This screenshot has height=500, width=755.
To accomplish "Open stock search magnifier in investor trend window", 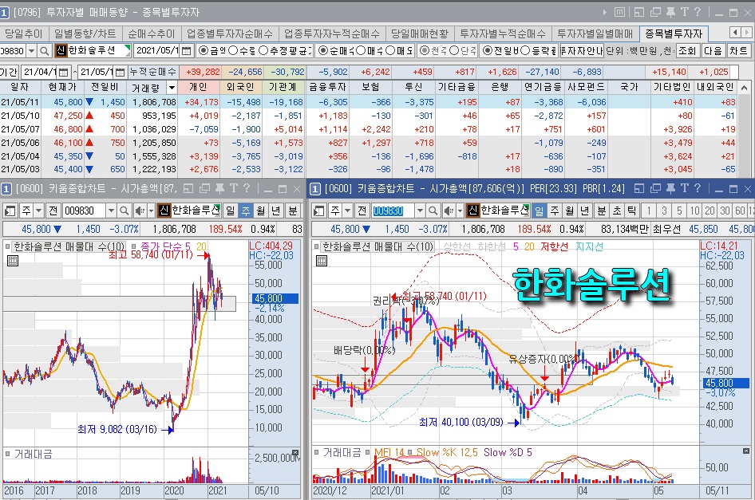I will (x=45, y=50).
